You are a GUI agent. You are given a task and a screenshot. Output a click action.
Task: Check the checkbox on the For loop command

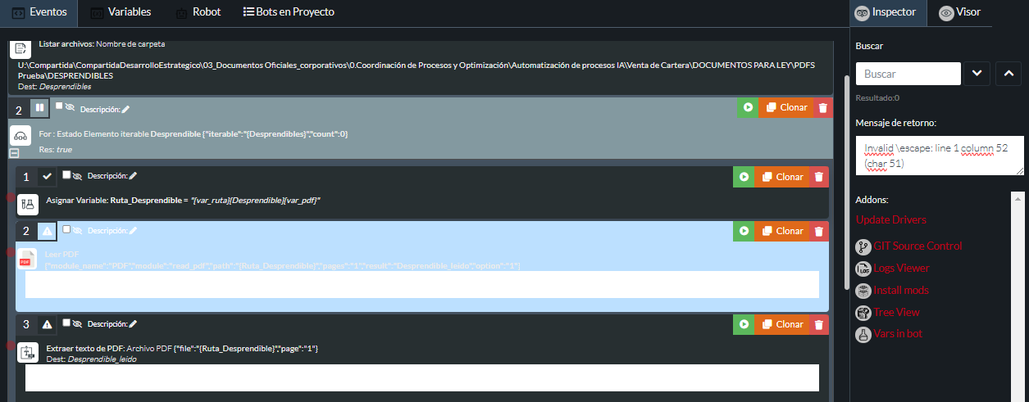point(59,106)
